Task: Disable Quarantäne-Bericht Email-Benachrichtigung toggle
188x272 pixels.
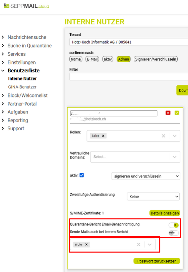Action: (174, 225)
